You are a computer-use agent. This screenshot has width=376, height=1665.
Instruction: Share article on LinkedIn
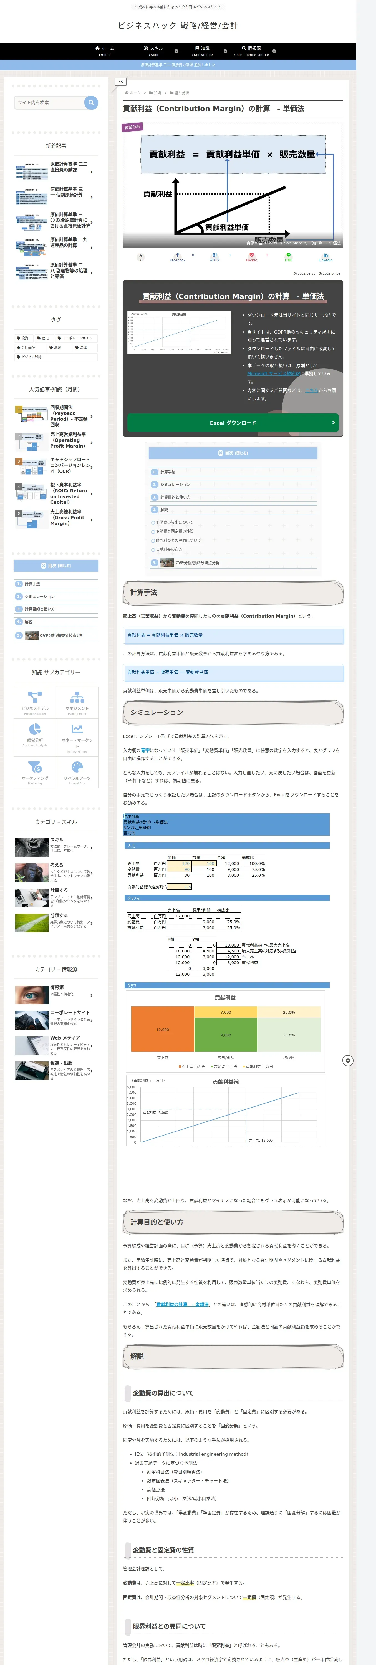[x=325, y=257]
